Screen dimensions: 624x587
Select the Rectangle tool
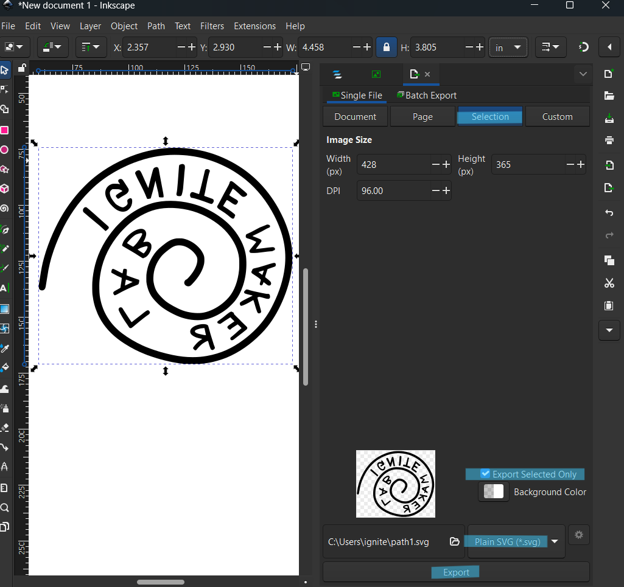click(x=5, y=130)
